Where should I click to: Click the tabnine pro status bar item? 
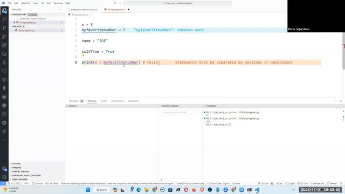coord(317,183)
